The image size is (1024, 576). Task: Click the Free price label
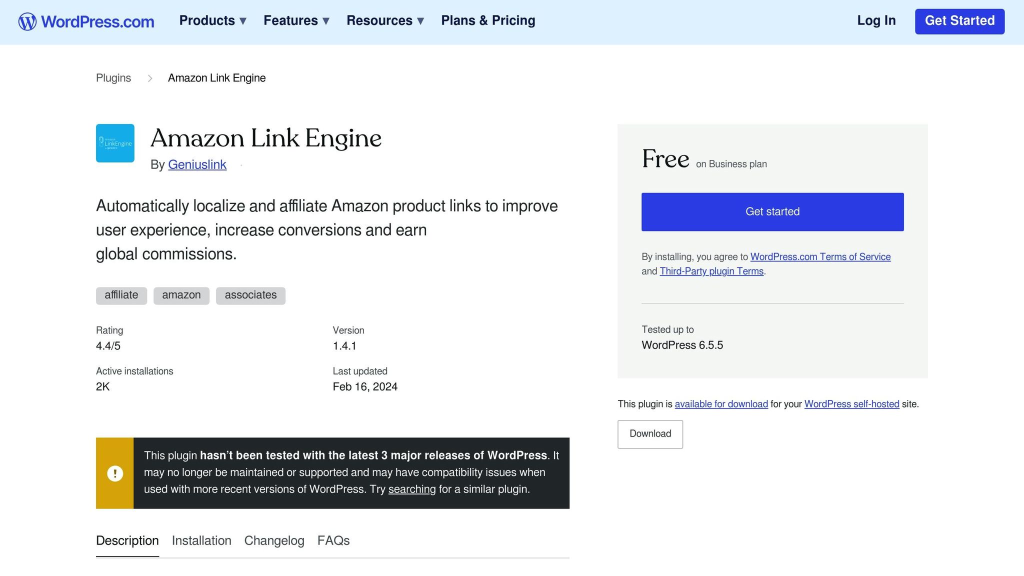click(x=665, y=159)
